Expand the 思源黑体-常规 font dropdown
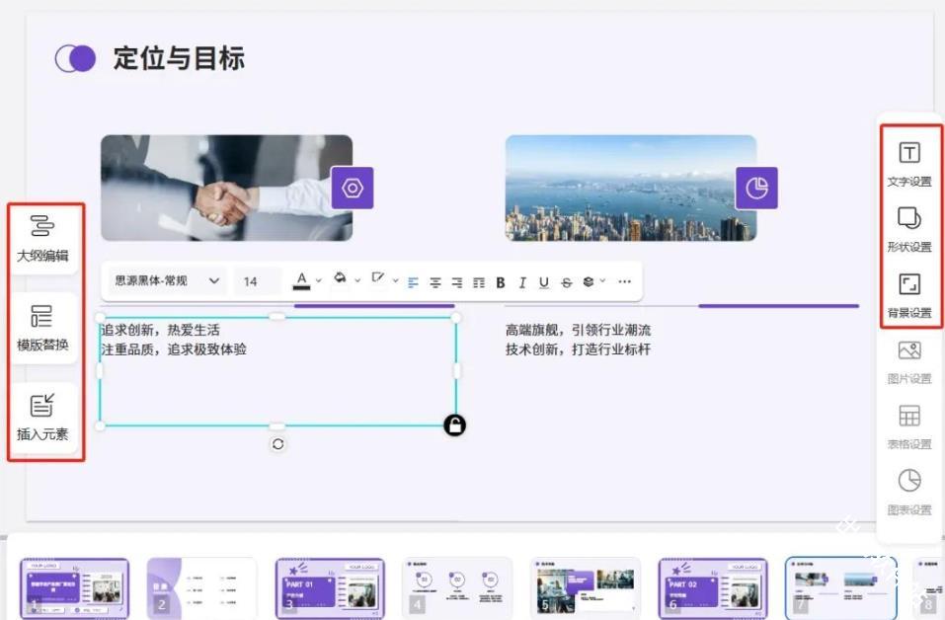The width and height of the screenshot is (945, 620). click(213, 281)
